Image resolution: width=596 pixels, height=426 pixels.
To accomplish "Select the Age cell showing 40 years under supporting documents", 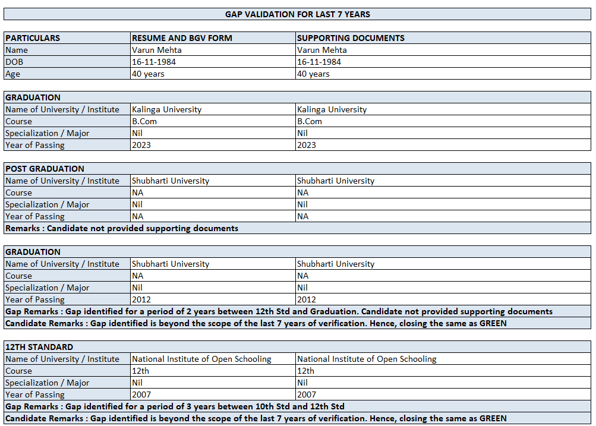I will (443, 74).
